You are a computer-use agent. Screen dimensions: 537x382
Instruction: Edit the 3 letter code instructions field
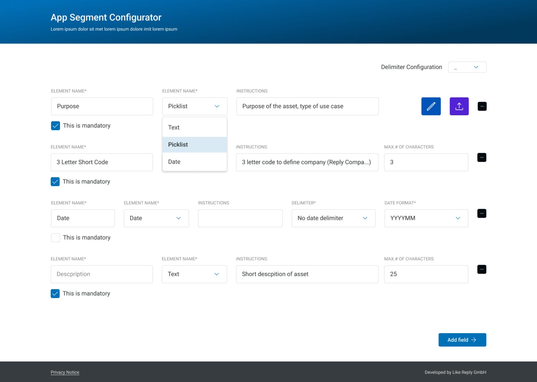pos(307,162)
